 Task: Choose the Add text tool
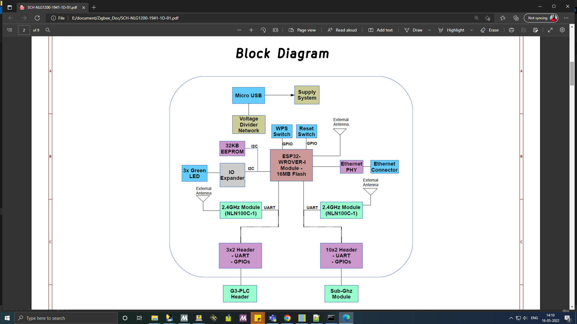pos(381,30)
